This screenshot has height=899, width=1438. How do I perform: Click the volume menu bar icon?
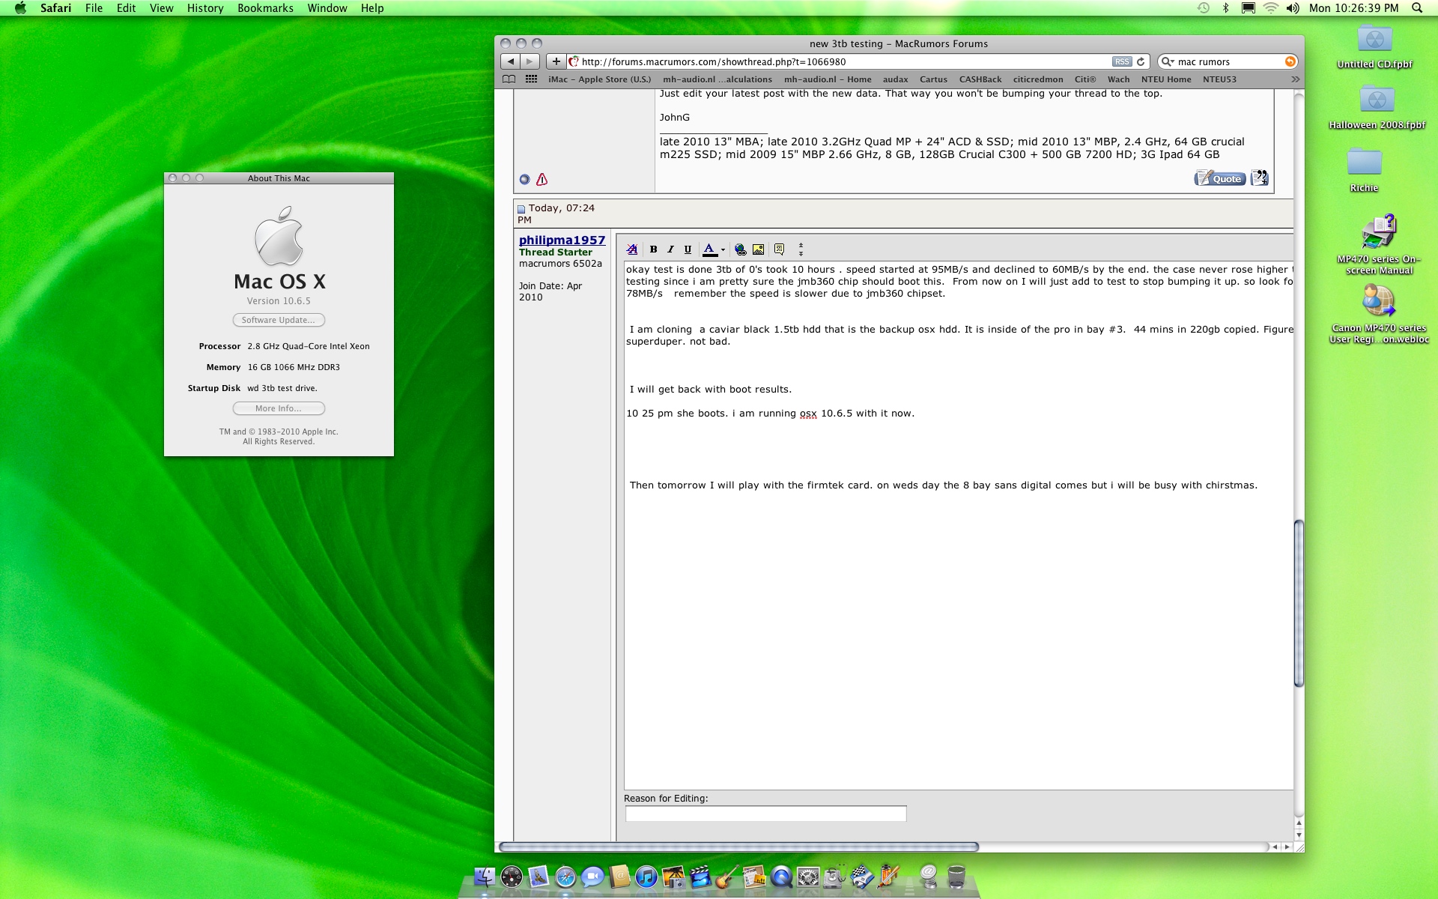(1293, 8)
